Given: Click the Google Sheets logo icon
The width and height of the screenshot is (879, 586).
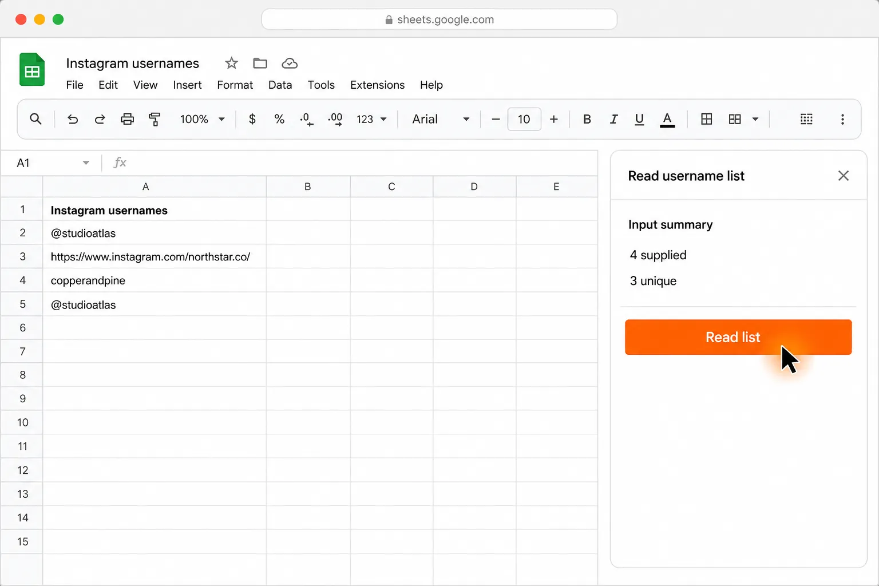Looking at the screenshot, I should pyautogui.click(x=32, y=69).
